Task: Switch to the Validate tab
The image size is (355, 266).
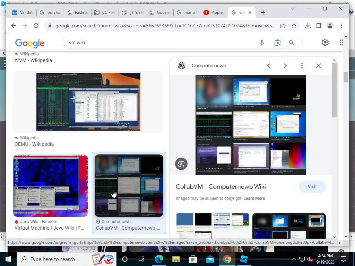Action: (23, 13)
